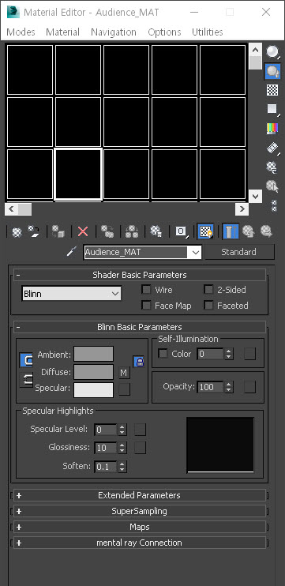The width and height of the screenshot is (285, 586).
Task: Expand the SuperSampling rollout
Action: click(x=140, y=511)
